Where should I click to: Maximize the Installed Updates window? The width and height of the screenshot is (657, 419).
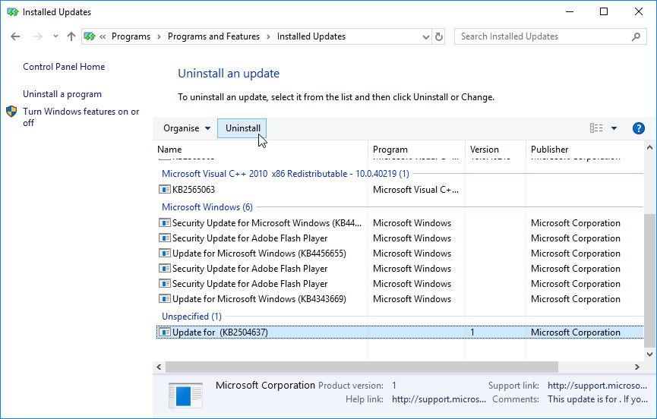pyautogui.click(x=604, y=11)
